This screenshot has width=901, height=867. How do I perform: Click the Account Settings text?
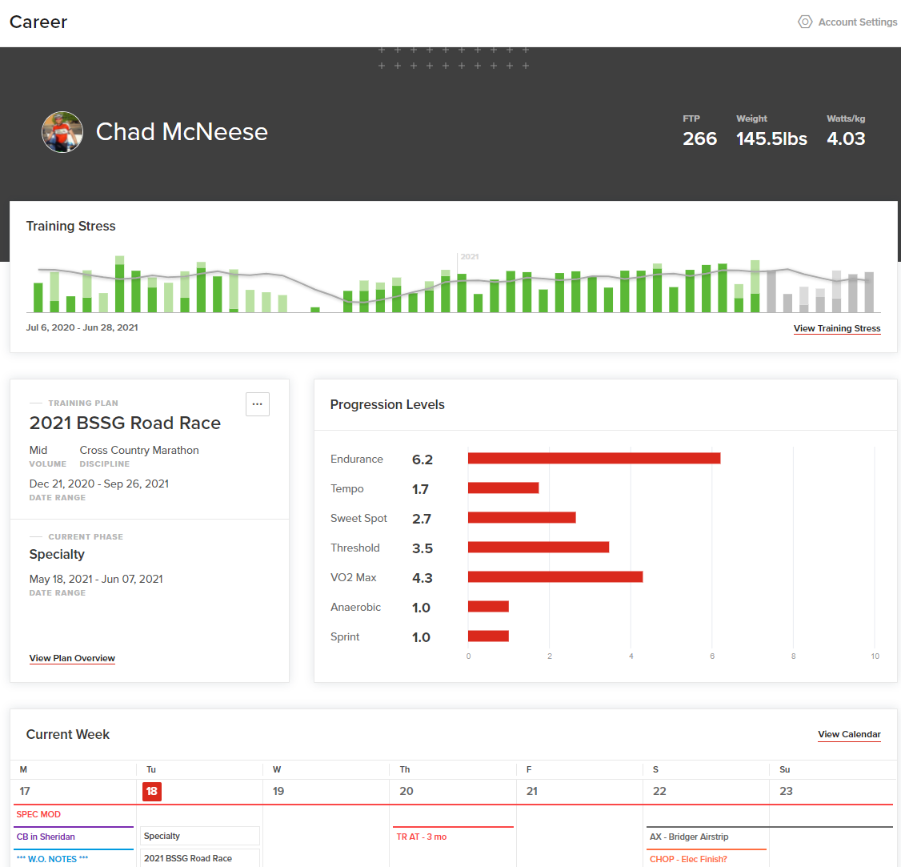point(857,22)
